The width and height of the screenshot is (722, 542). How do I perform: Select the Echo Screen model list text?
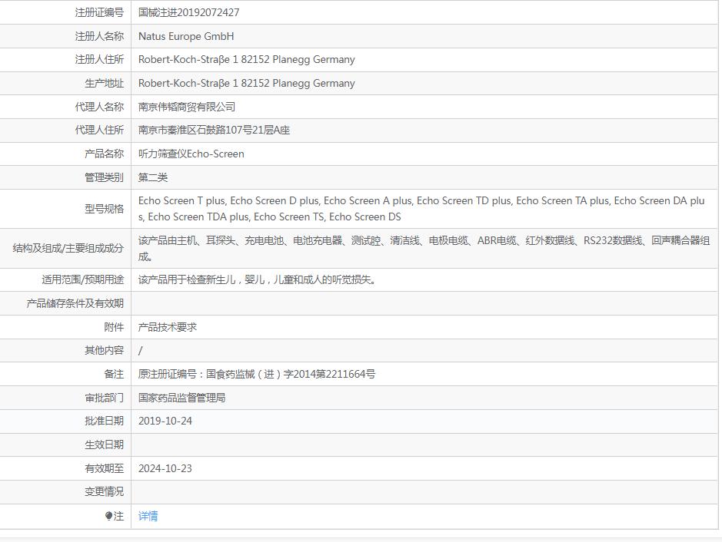[x=421, y=209]
